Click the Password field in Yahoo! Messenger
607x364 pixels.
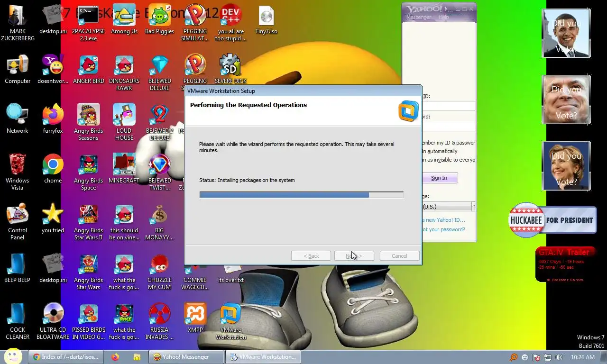(448, 126)
